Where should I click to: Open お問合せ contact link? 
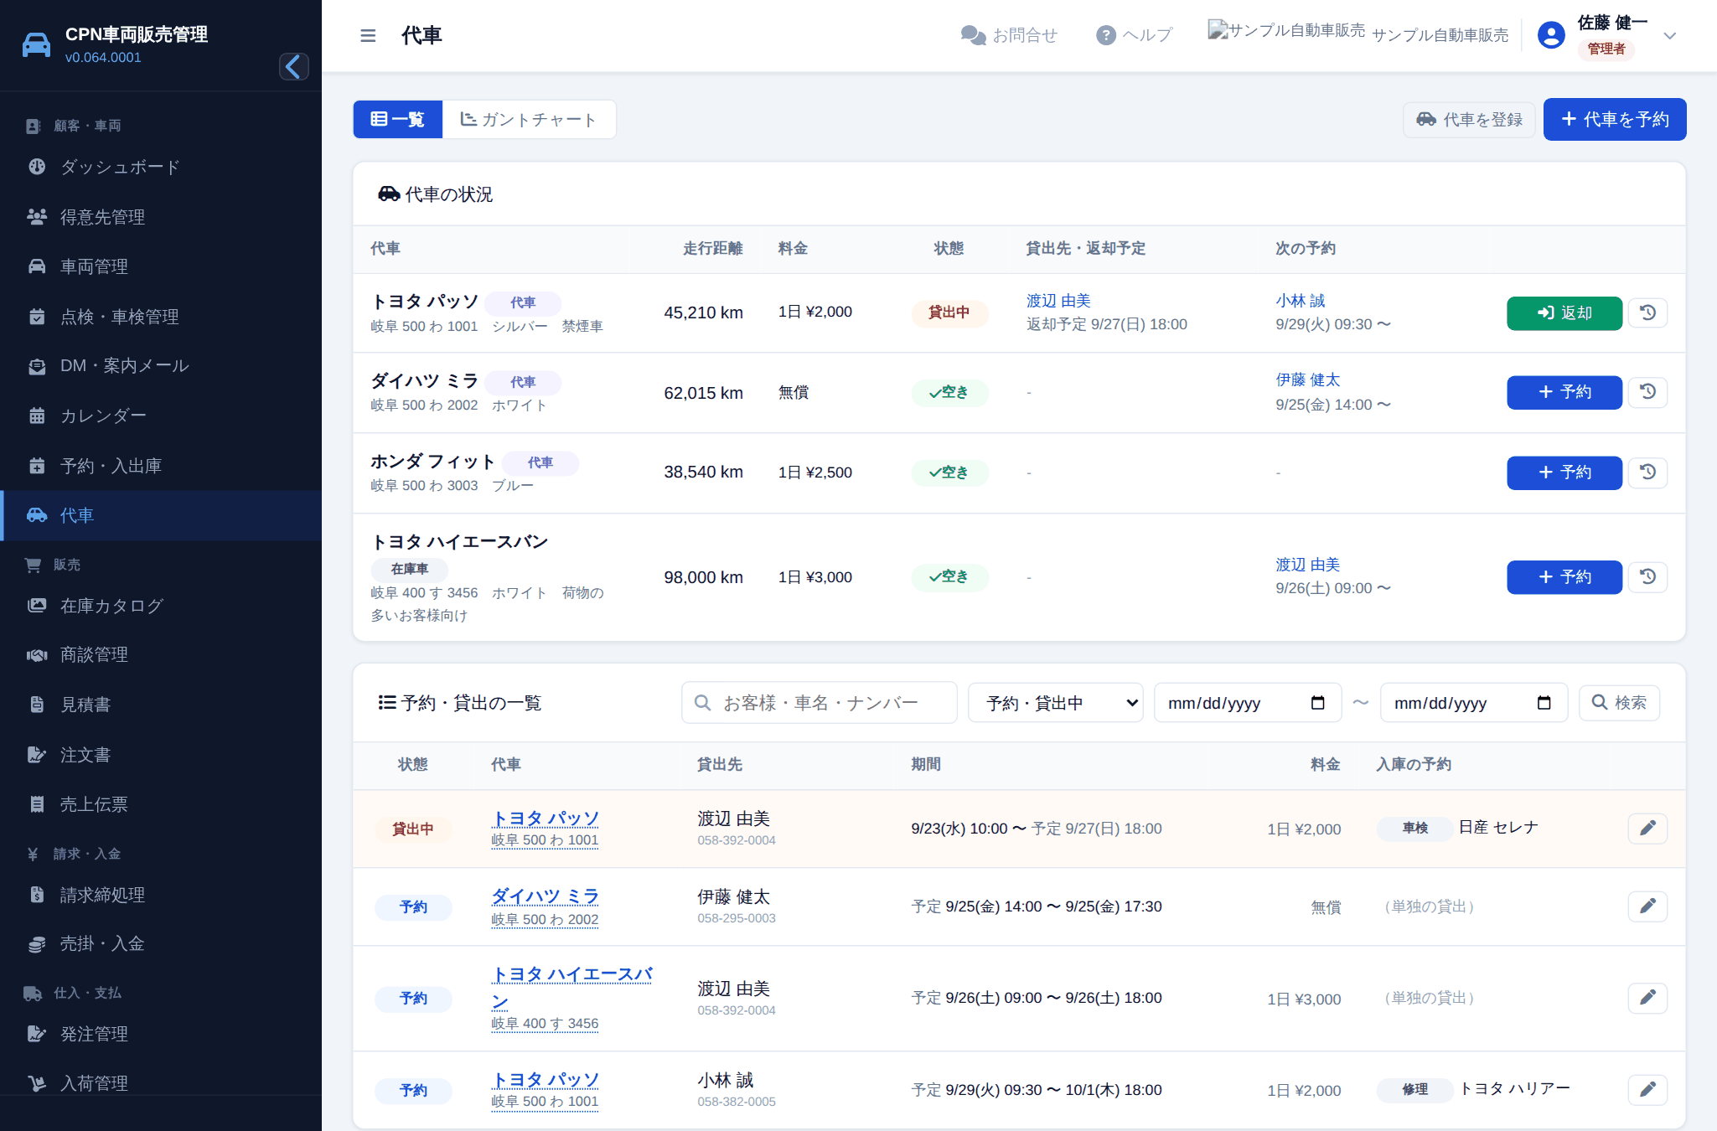coord(1009,35)
